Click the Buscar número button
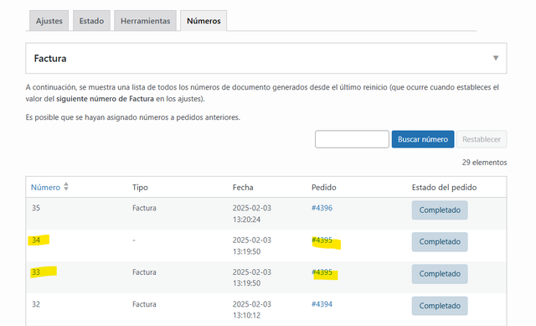The width and height of the screenshot is (536, 326). tap(423, 139)
